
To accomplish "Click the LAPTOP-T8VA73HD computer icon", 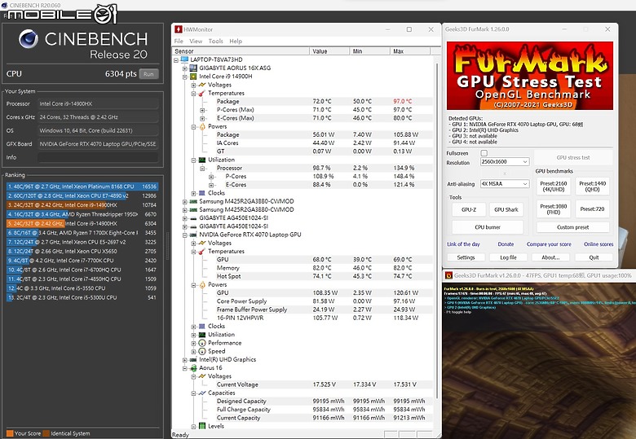I will [184, 59].
